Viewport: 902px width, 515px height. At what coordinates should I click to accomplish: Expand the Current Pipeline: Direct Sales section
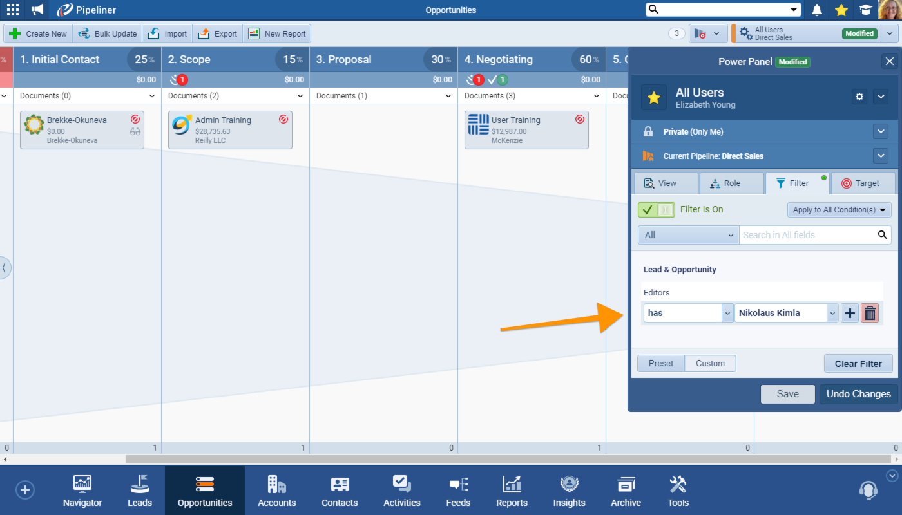pyautogui.click(x=880, y=156)
